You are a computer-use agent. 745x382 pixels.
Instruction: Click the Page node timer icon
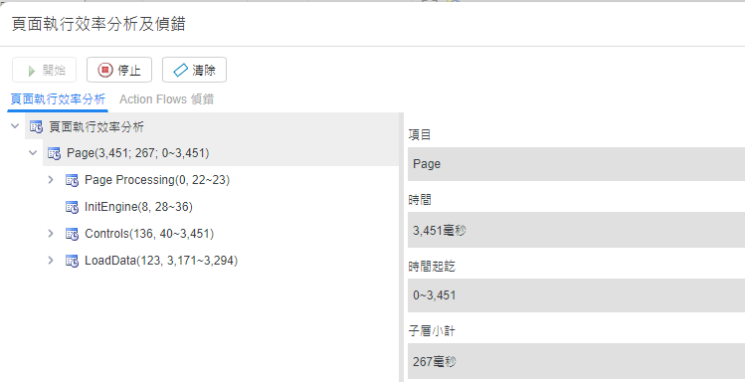coord(54,153)
